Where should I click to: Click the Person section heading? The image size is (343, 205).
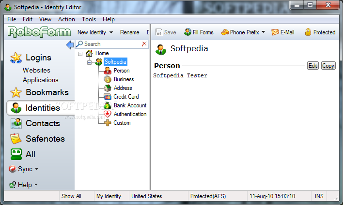click(167, 66)
